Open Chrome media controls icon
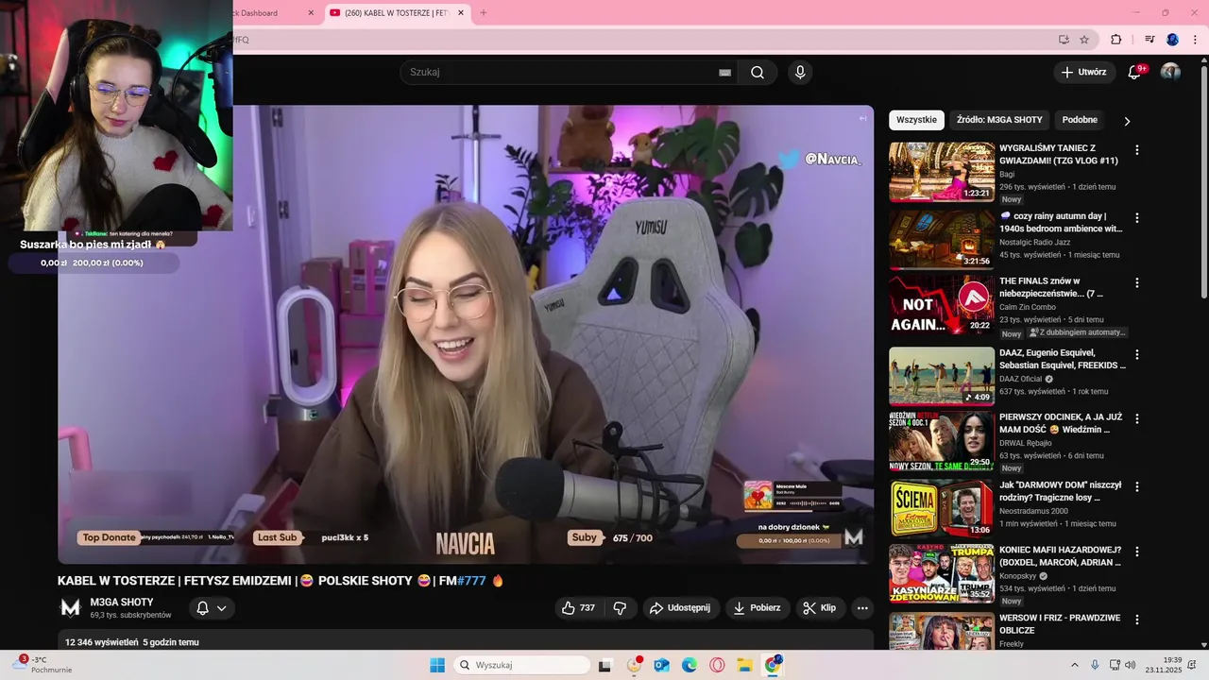Screen dimensions: 1209x680 (1149, 40)
